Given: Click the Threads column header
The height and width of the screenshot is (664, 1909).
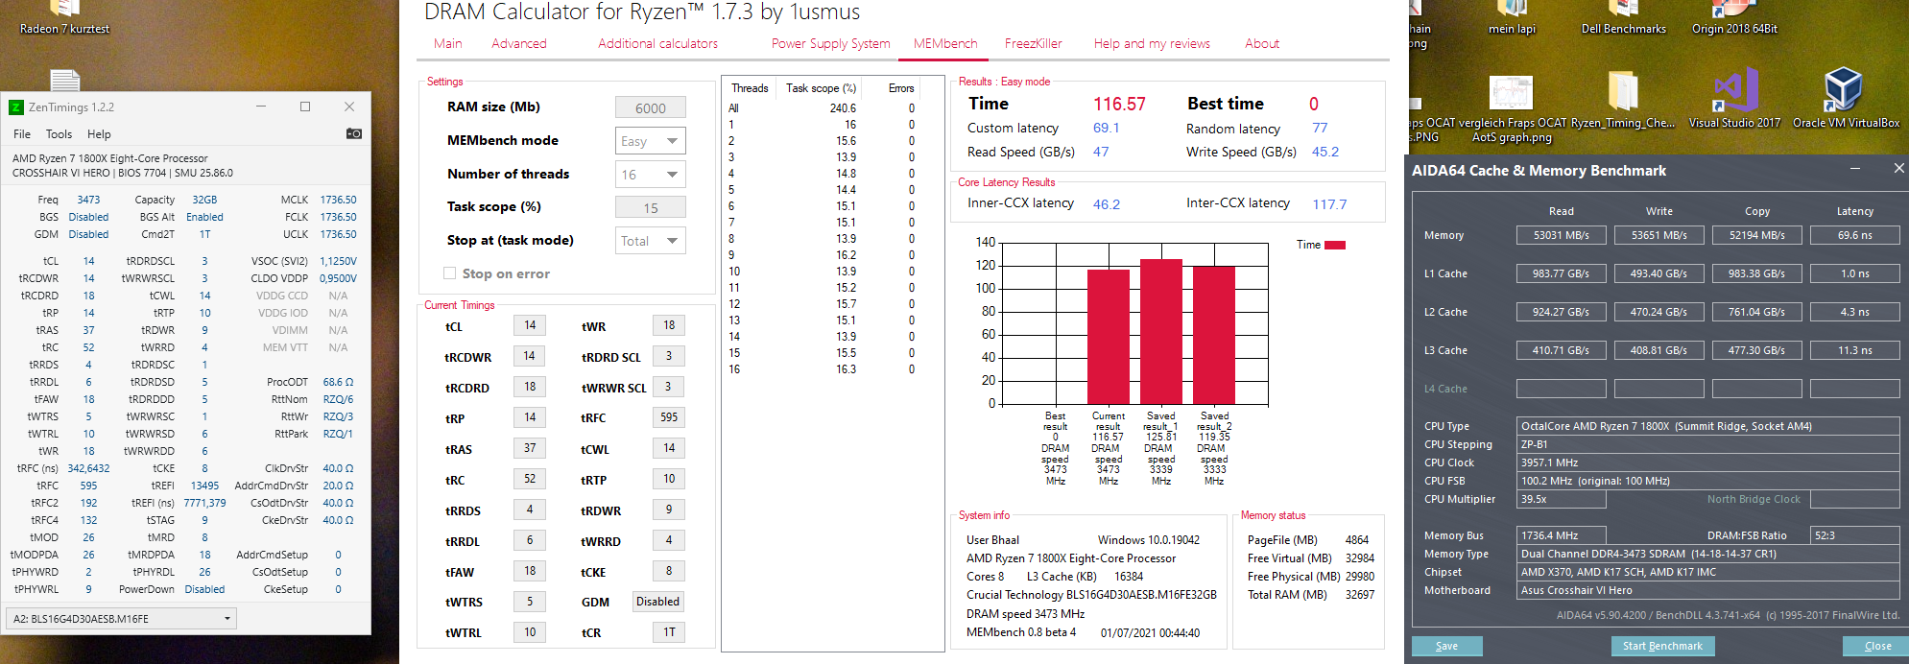Looking at the screenshot, I should pos(750,88).
